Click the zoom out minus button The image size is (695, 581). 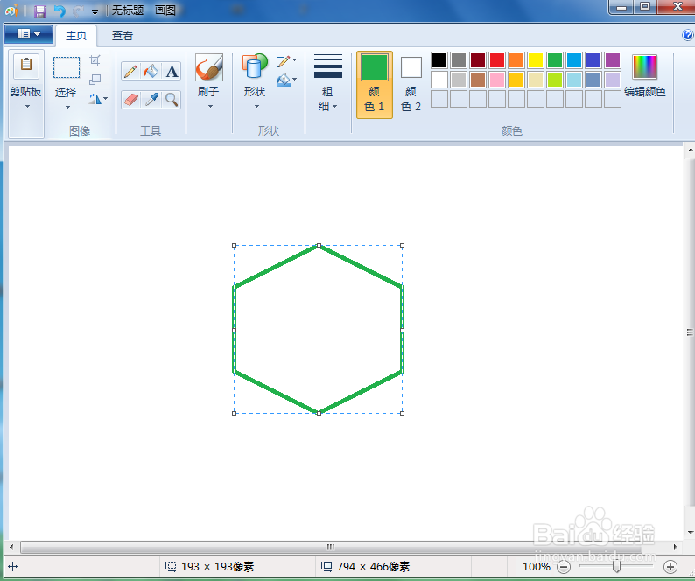[564, 566]
